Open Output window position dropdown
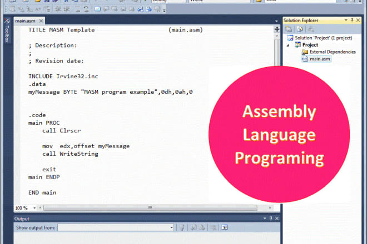The width and height of the screenshot is (367, 244). click(265, 218)
